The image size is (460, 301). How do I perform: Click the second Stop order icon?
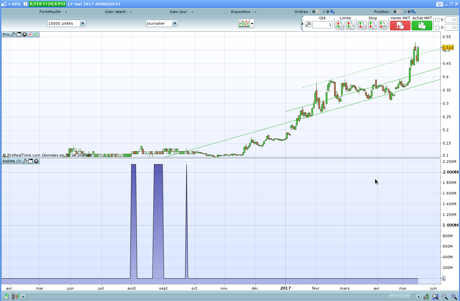click(372, 25)
